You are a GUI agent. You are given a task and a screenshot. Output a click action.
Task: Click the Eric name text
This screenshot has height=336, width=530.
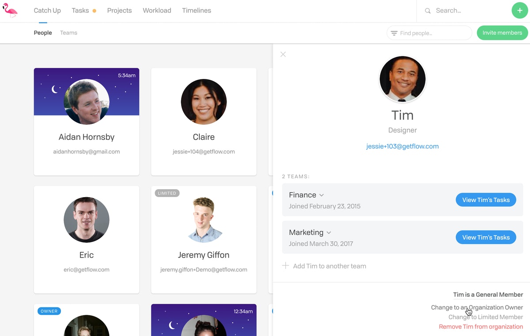point(87,255)
